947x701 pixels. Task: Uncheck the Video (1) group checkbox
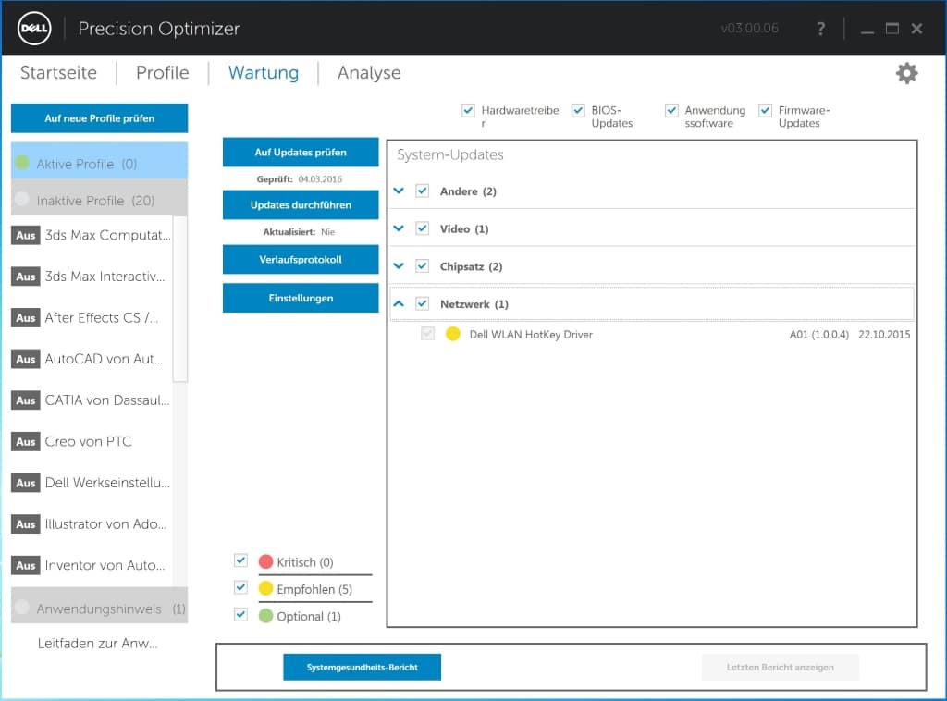pyautogui.click(x=422, y=228)
